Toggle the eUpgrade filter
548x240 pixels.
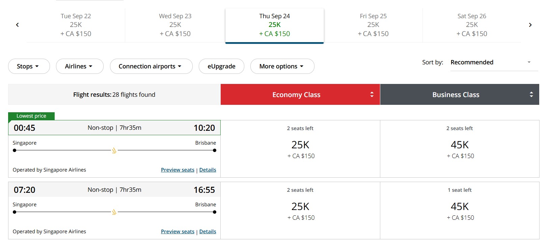[221, 66]
